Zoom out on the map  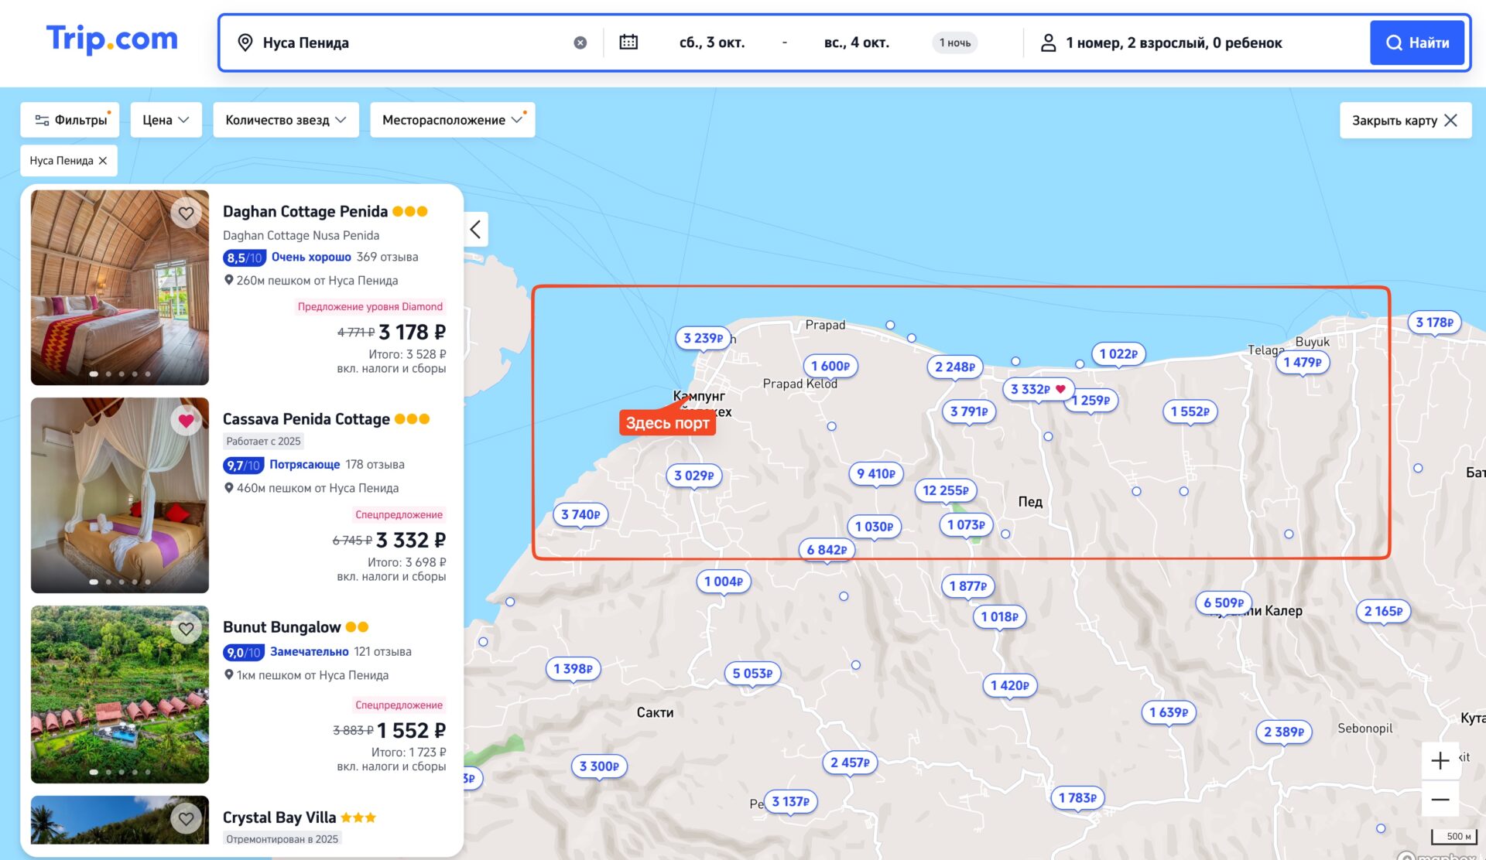1440,799
